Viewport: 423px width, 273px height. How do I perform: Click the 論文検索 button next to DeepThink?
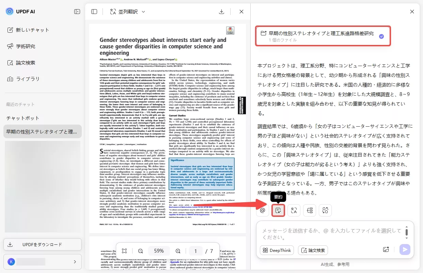coord(313,250)
